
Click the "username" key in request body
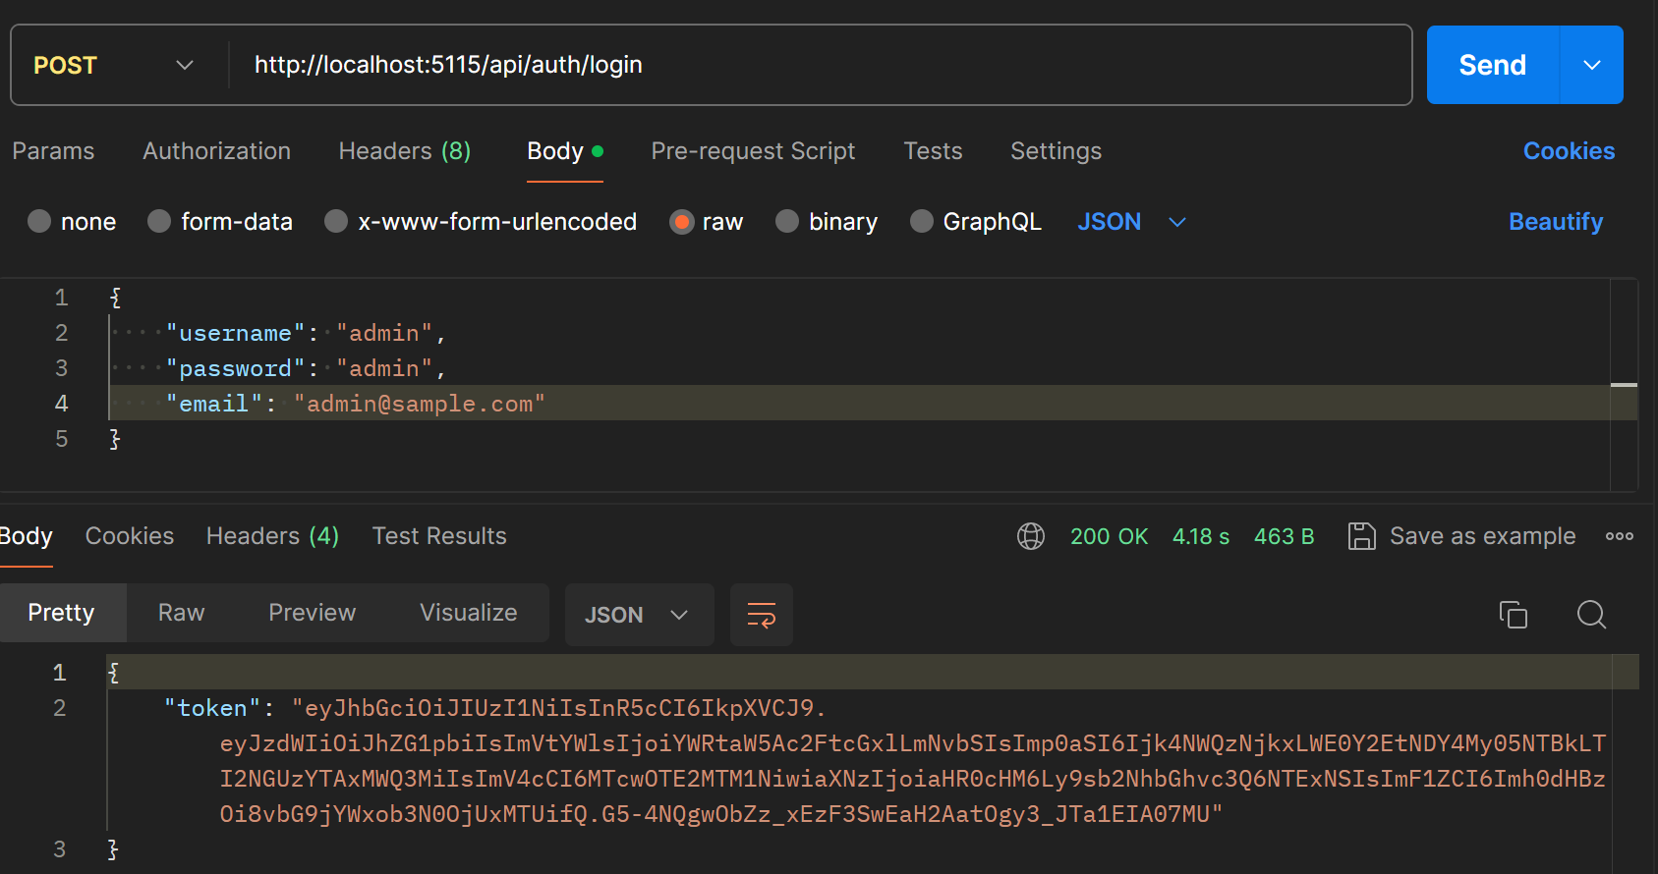236,334
